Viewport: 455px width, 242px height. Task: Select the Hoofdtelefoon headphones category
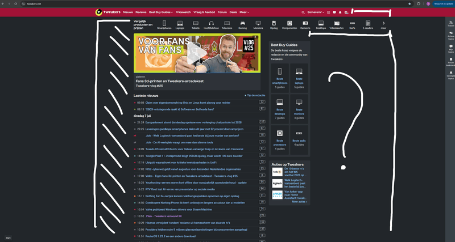pos(211,25)
